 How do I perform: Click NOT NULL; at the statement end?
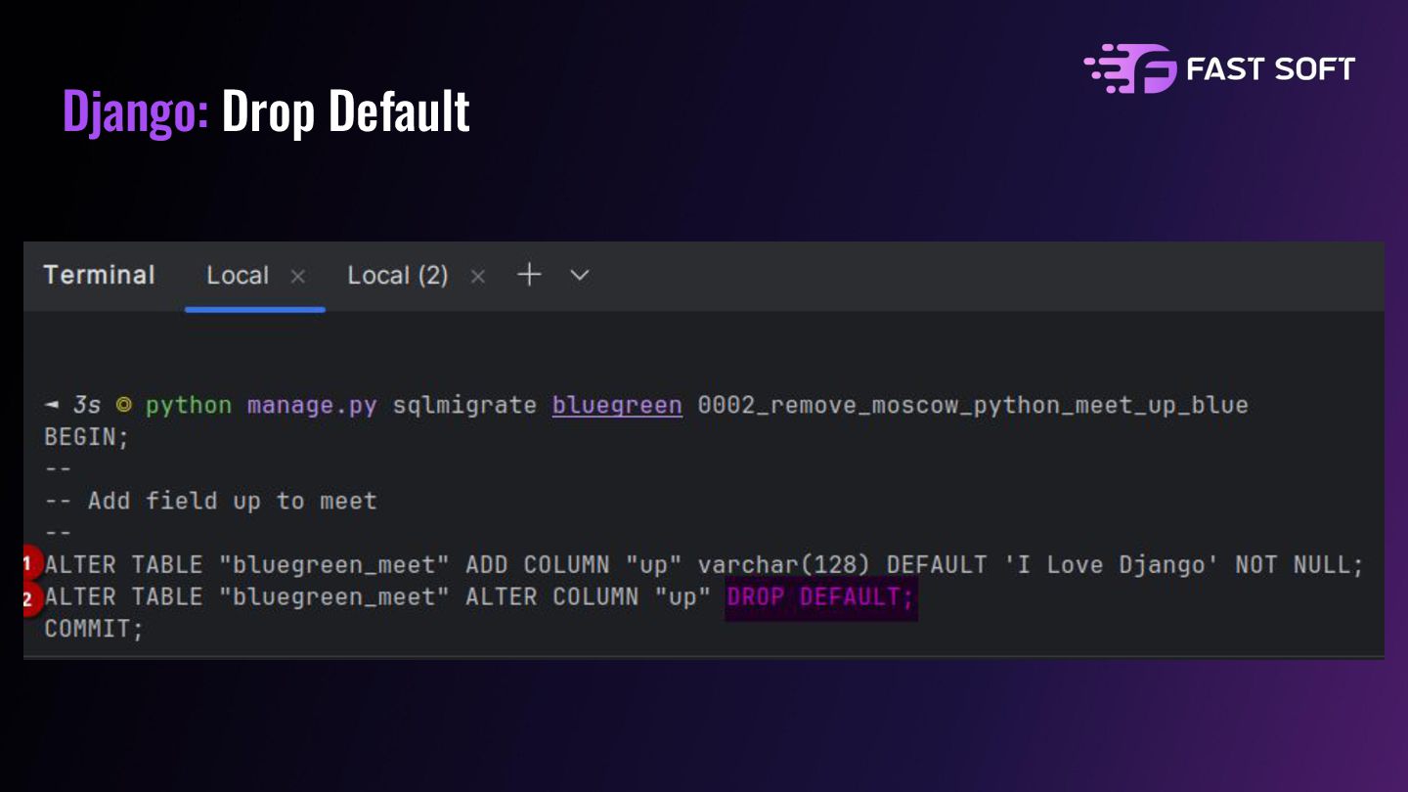click(x=1299, y=564)
